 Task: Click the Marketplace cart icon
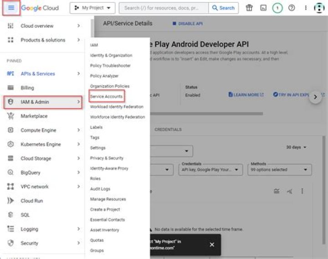tap(10, 116)
